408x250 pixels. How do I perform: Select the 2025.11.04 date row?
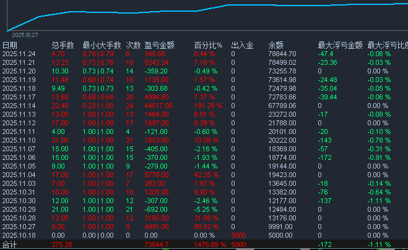pos(19,175)
